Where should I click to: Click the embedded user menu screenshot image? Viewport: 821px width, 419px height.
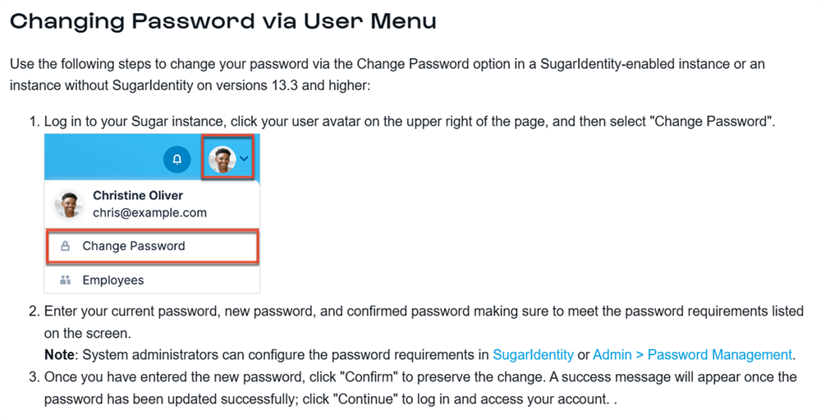click(x=153, y=213)
